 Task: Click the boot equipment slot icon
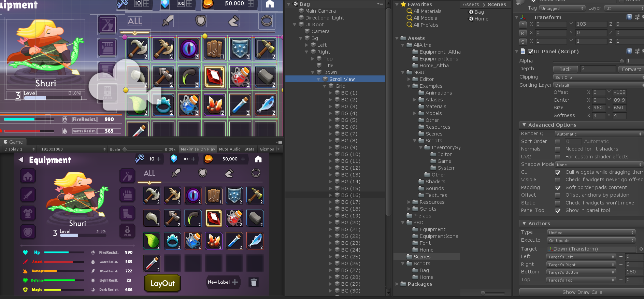coord(127,213)
